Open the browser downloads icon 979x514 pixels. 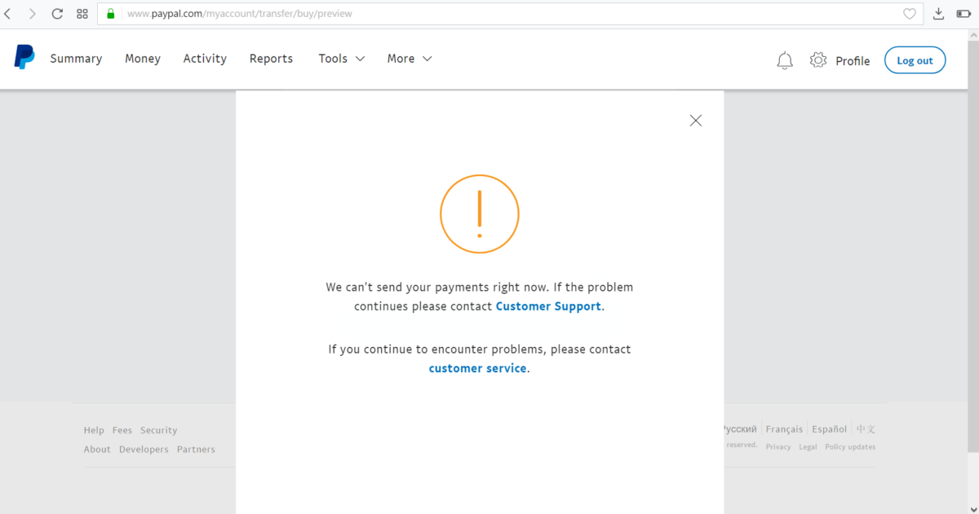(939, 14)
